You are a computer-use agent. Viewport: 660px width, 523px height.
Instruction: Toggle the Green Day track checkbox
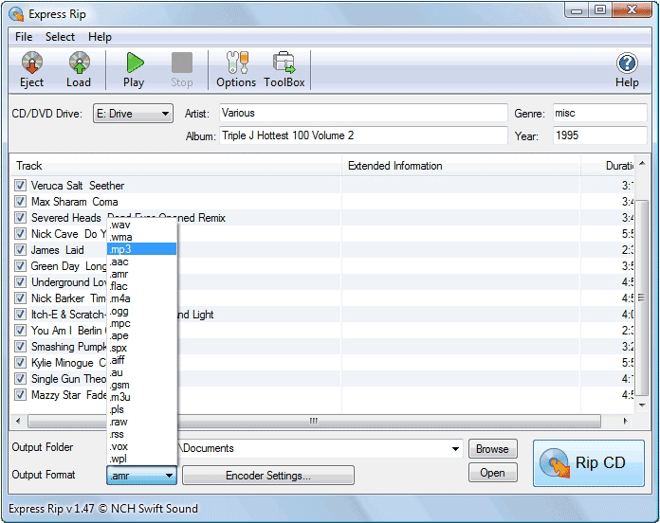point(20,266)
